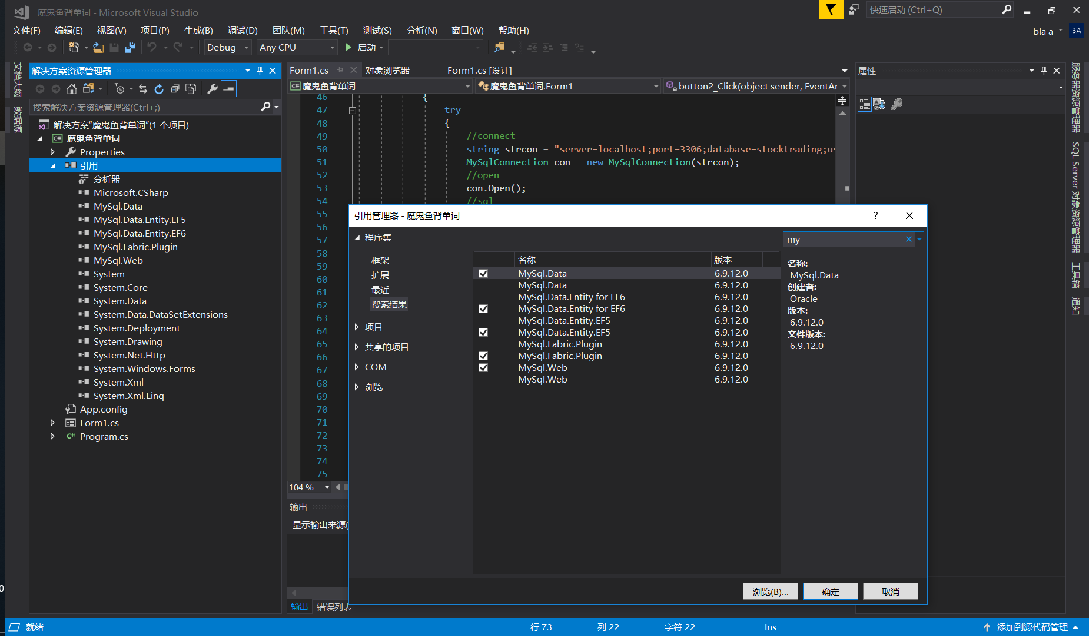Viewport: 1089px width, 641px height.
Task: Click the feedback notification flag icon
Action: click(831, 9)
